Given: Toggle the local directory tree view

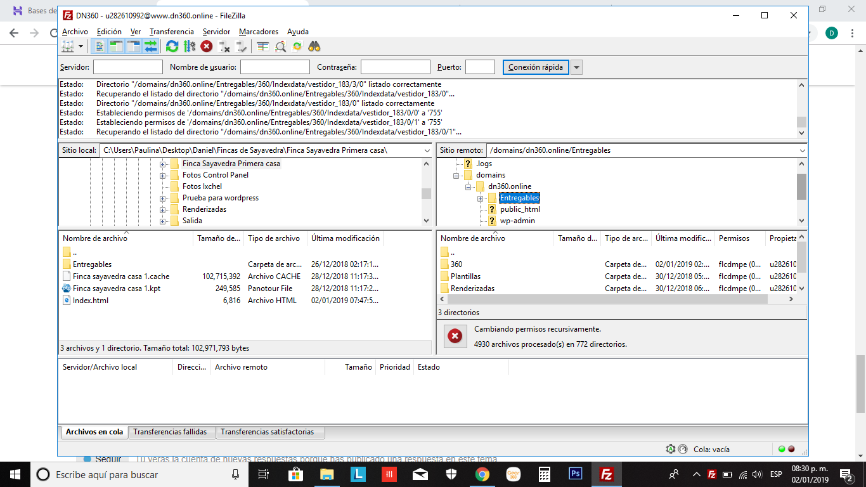Looking at the screenshot, I should tap(117, 46).
